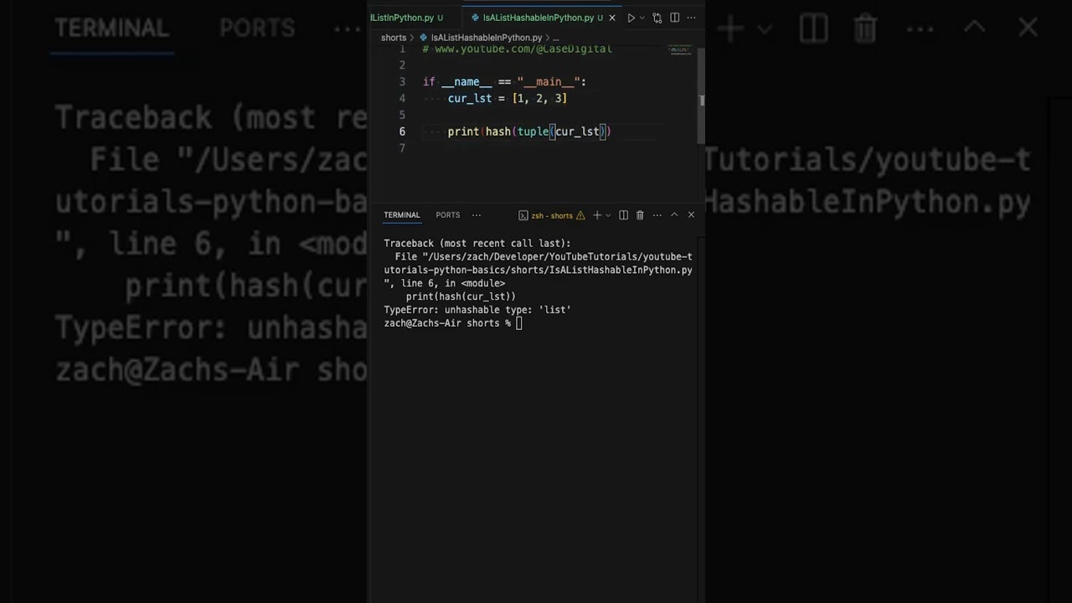Click the 'zach@Zachs-Air shorts %' terminal prompt
Image resolution: width=1072 pixels, height=603 pixels.
(447, 323)
